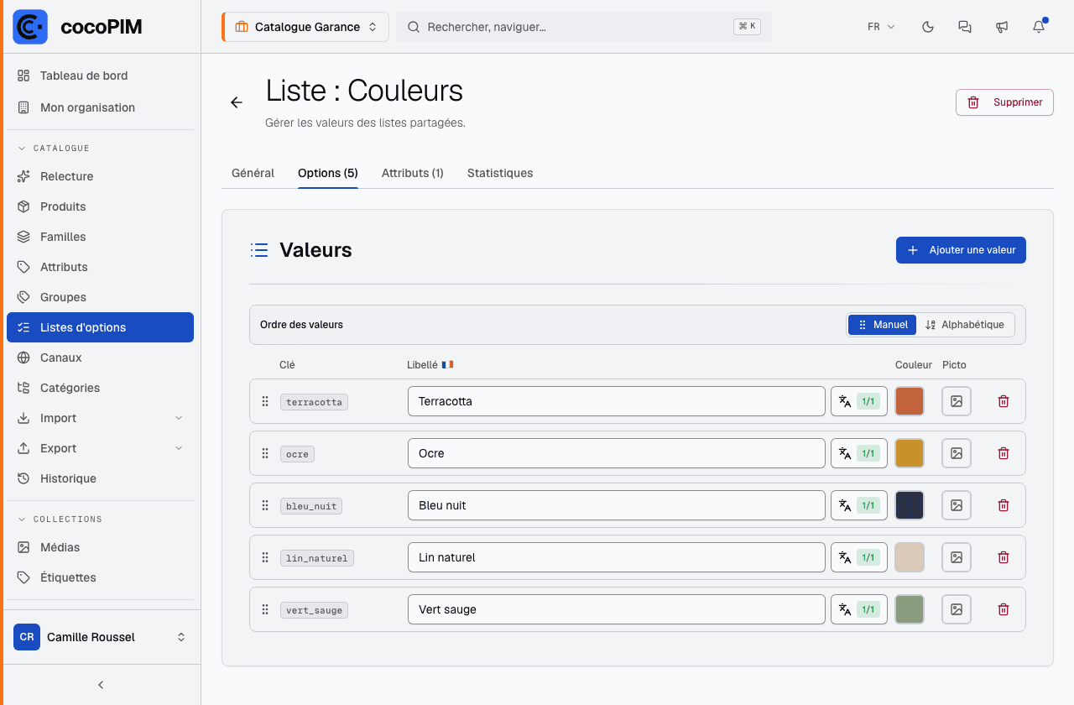Open the Ocre color swatch

coord(910,453)
